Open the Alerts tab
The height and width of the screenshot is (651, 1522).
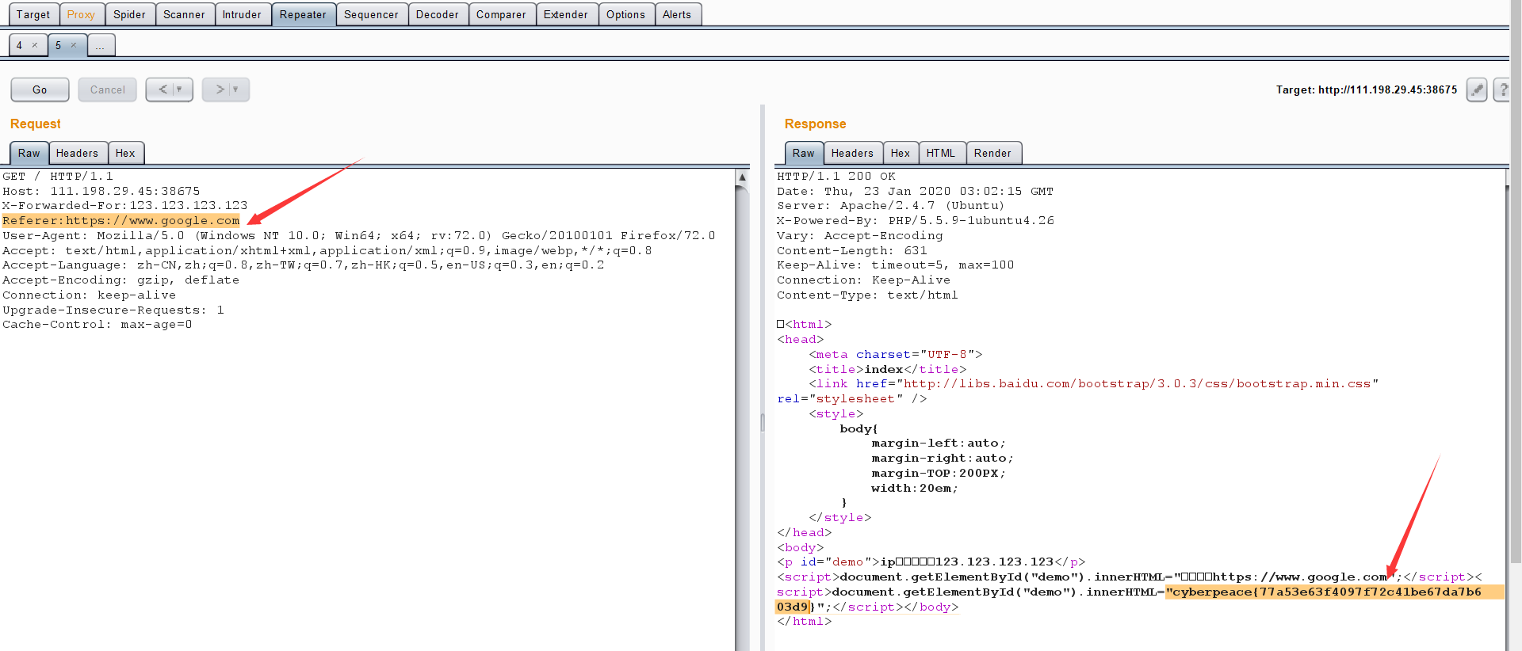coord(677,14)
